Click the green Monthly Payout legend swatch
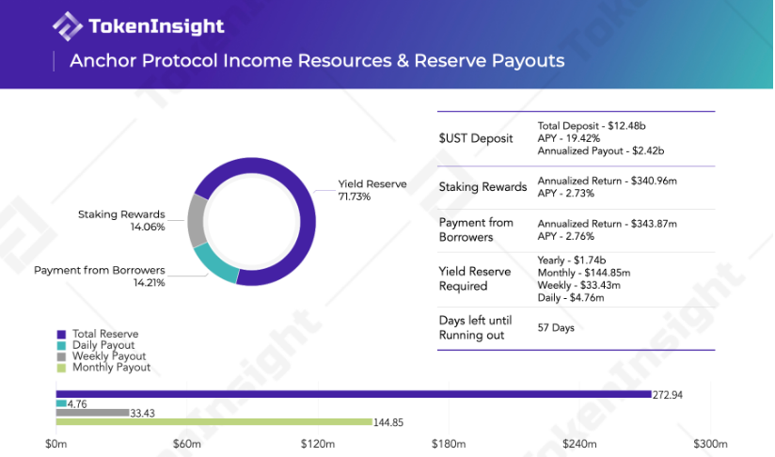The width and height of the screenshot is (775, 457). pyautogui.click(x=61, y=368)
